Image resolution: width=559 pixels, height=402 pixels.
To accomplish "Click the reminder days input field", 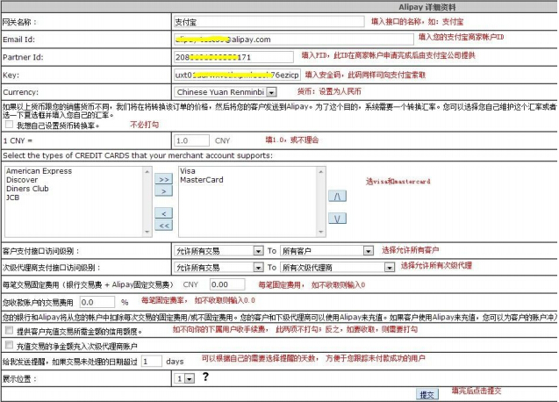I will pyautogui.click(x=152, y=362).
